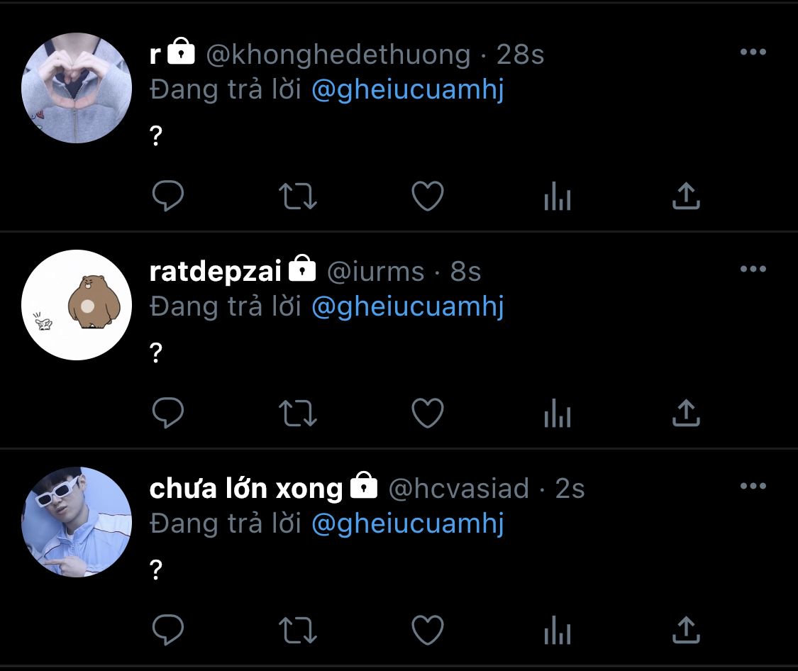Open more options for @khonghedethuong tweet

pos(753,52)
